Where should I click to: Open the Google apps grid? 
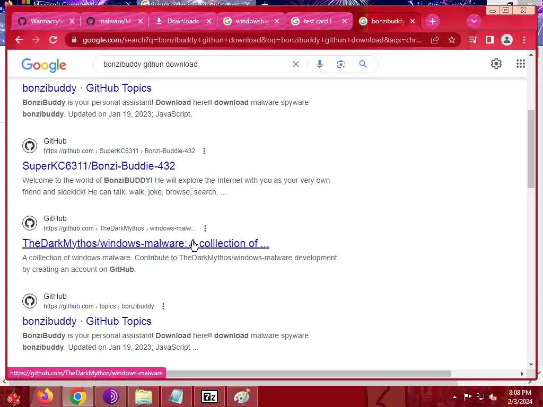[521, 64]
